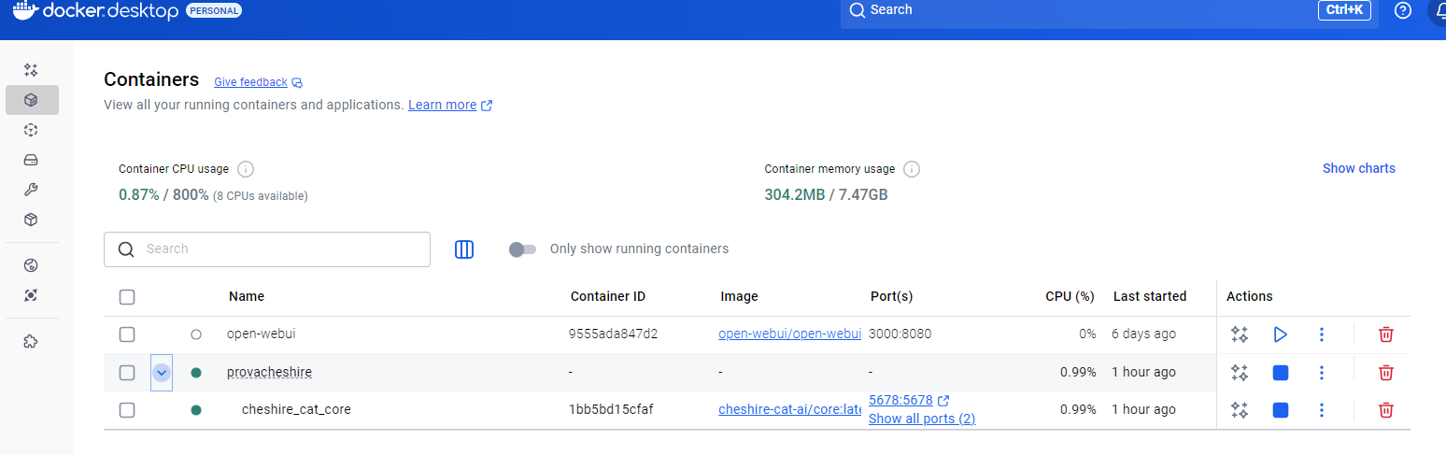Open the cheshire-cat-ai/core image link
The width and height of the screenshot is (1446, 455).
click(x=789, y=409)
